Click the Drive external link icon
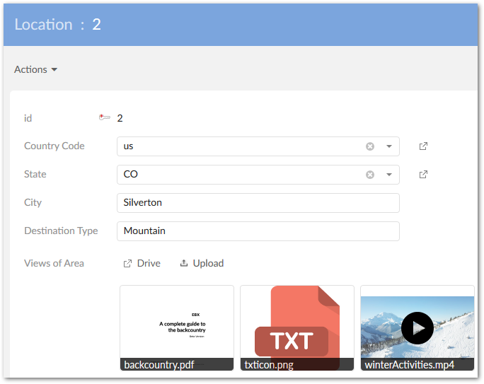 tap(127, 263)
